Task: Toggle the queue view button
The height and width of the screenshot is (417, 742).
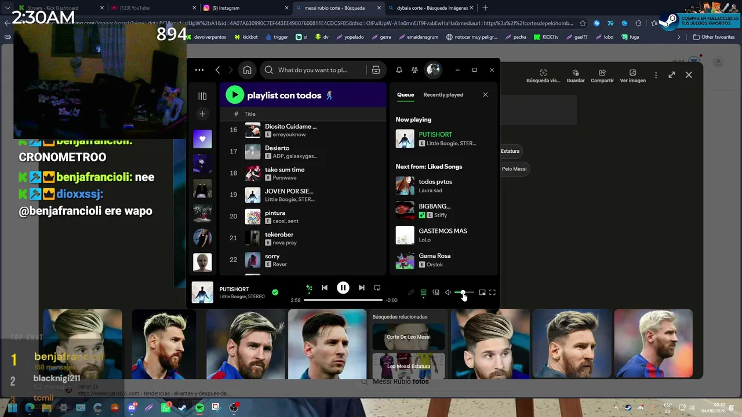Action: (x=423, y=292)
